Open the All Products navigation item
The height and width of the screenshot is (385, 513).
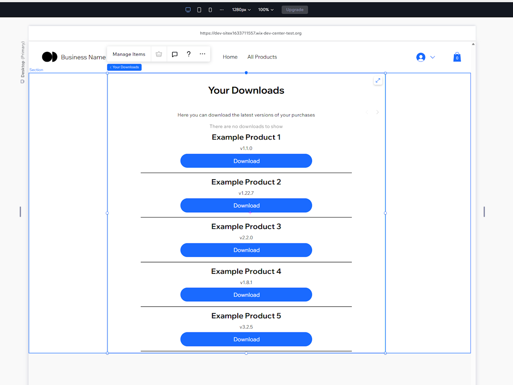click(x=262, y=57)
